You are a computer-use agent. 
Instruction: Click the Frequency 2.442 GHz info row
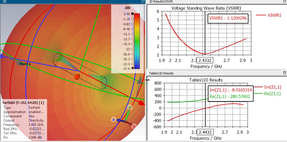tap(24, 125)
